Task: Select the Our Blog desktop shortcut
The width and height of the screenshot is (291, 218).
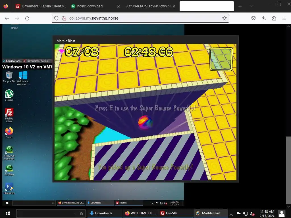Action: click(x=9, y=170)
